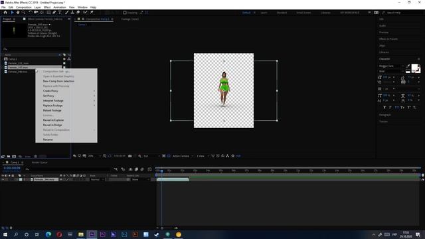Select the Pan Behind anchor tool

click(x=42, y=13)
